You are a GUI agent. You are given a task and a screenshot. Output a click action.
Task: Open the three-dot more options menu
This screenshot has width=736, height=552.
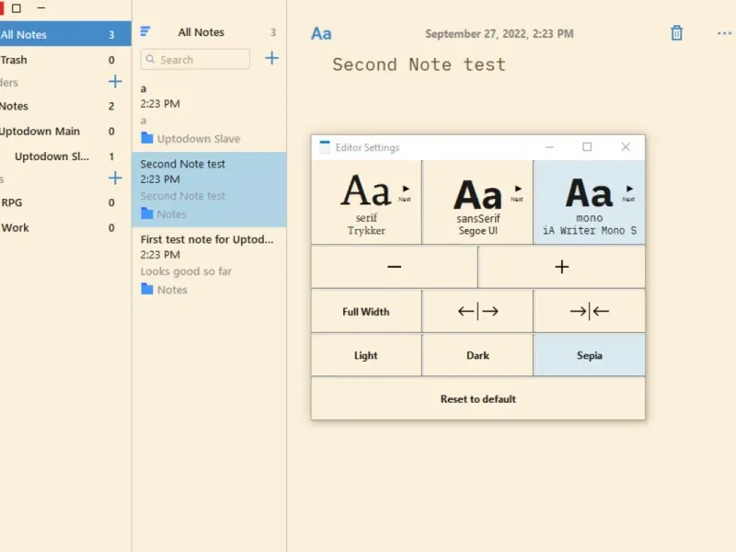[724, 33]
